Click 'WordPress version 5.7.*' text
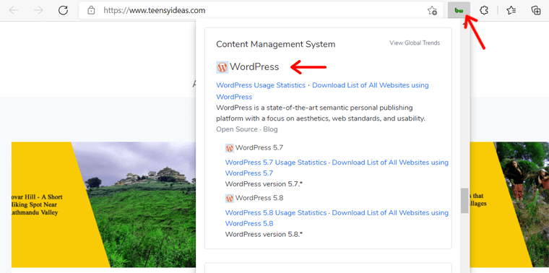Screen dimensions: 549x273 click(264, 183)
